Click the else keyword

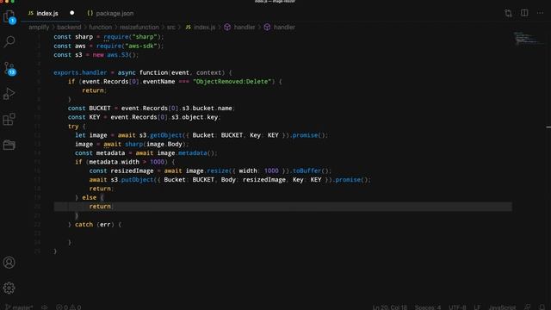89,198
